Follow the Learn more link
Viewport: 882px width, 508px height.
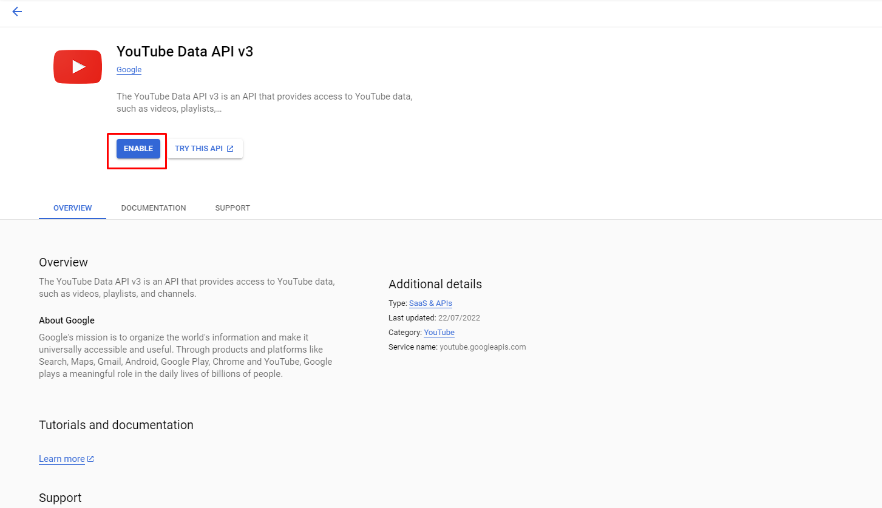[x=62, y=459]
